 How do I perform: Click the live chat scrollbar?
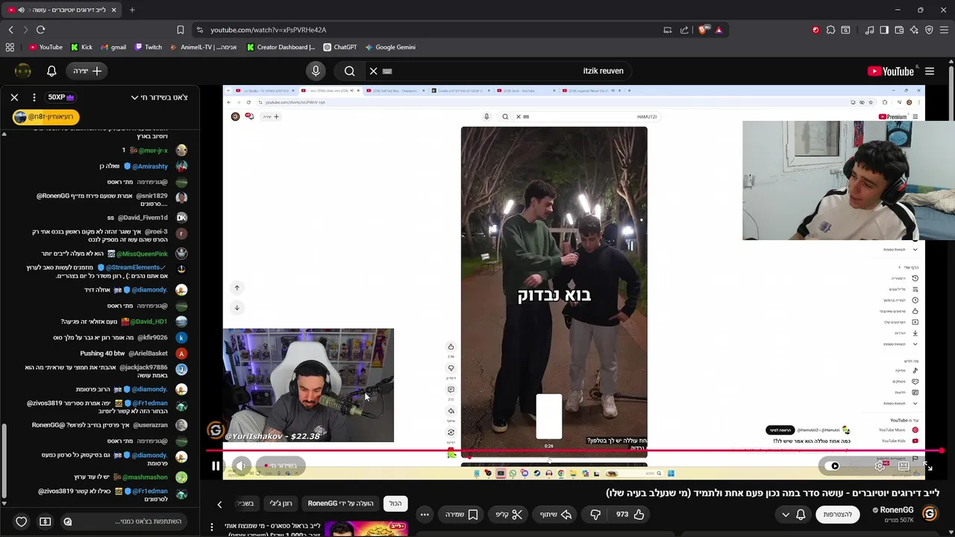pos(4,462)
